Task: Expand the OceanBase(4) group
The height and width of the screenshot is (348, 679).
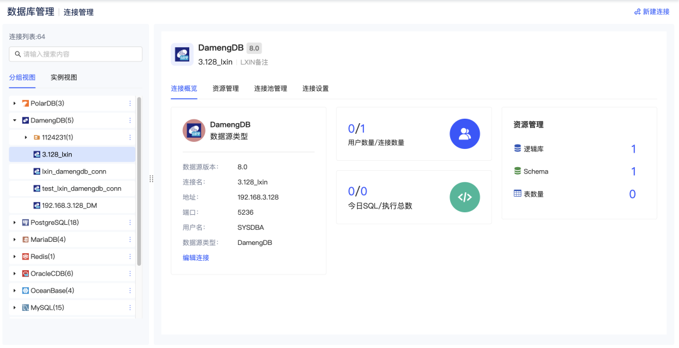Action: (14, 290)
